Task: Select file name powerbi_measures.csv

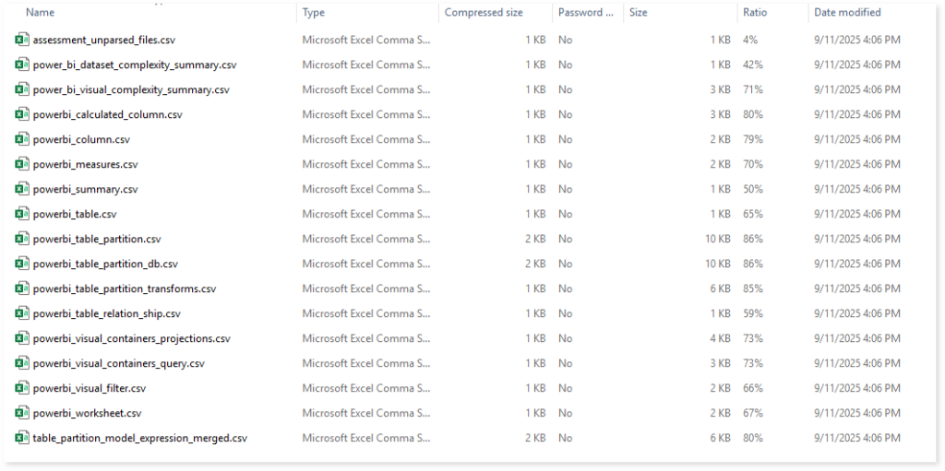Action: click(x=85, y=164)
